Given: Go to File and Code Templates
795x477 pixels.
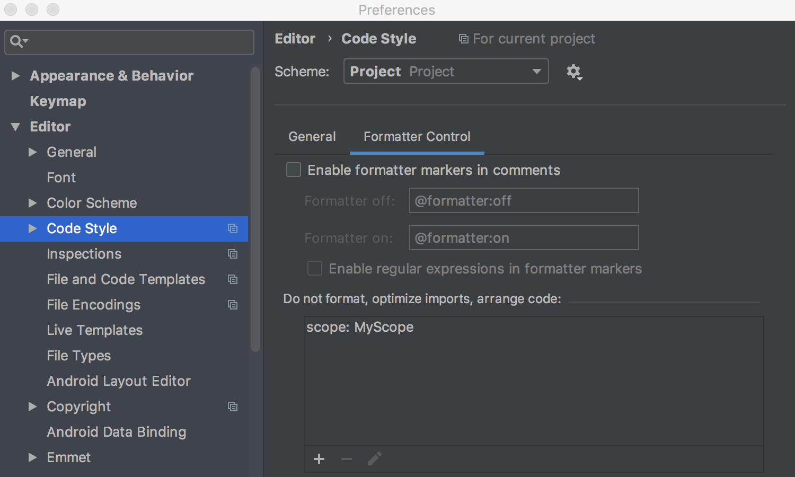Looking at the screenshot, I should tap(126, 279).
